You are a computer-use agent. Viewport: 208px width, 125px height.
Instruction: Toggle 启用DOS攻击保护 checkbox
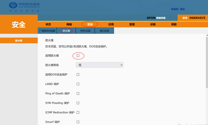point(78,74)
